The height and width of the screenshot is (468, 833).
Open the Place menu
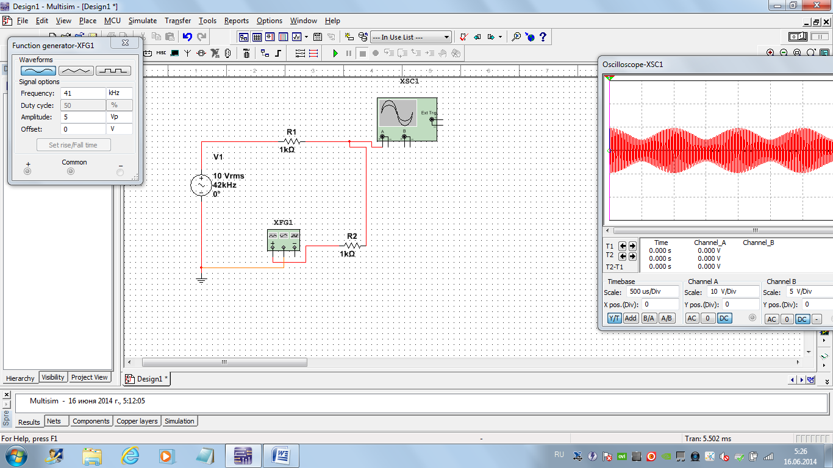(88, 21)
